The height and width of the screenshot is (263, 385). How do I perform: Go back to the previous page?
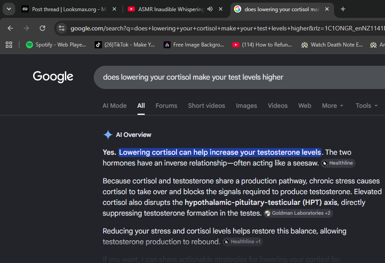pyautogui.click(x=10, y=28)
